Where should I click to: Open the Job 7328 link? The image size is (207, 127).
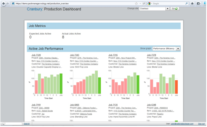pos(36,55)
